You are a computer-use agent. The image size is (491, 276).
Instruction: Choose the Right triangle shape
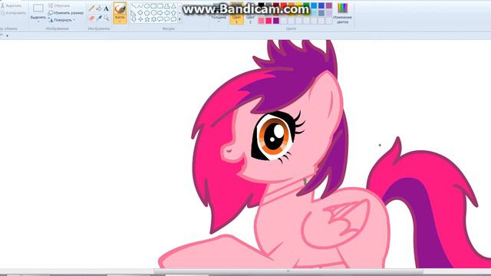[133, 13]
